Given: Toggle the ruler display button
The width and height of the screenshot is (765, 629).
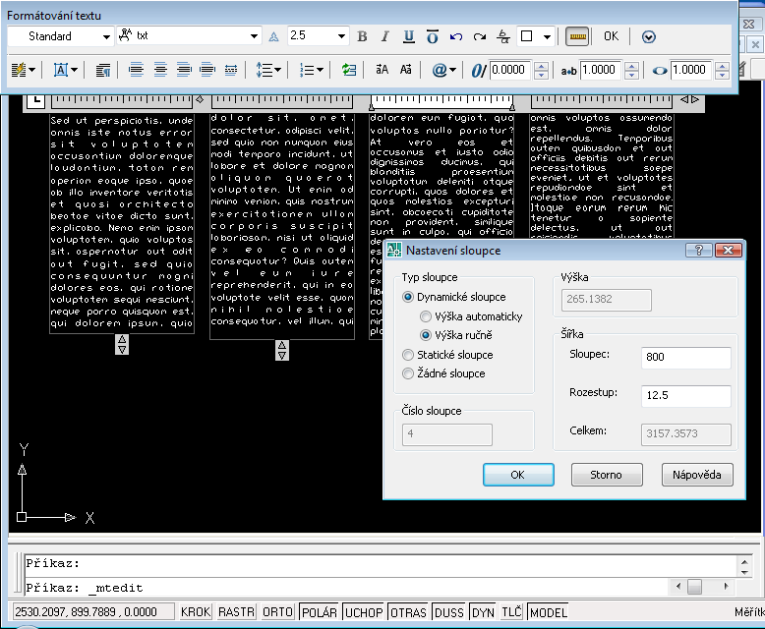Looking at the screenshot, I should [577, 36].
